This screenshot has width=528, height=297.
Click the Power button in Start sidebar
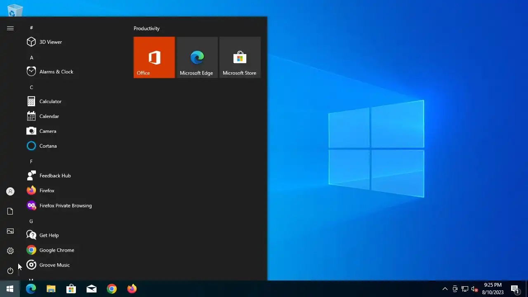[10, 271]
